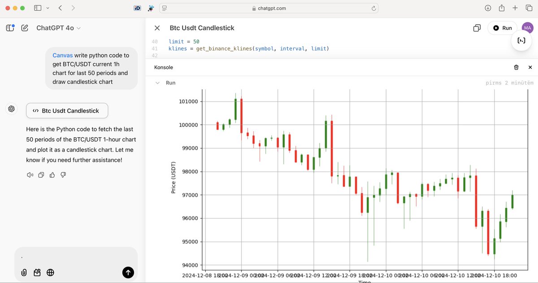Image resolution: width=538 pixels, height=283 pixels.
Task: Click the Canvas link in the prompt
Action: (x=62, y=56)
